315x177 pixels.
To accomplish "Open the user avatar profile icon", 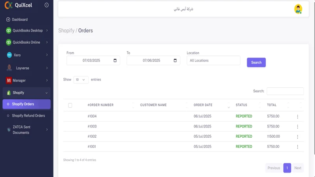I will (298, 9).
